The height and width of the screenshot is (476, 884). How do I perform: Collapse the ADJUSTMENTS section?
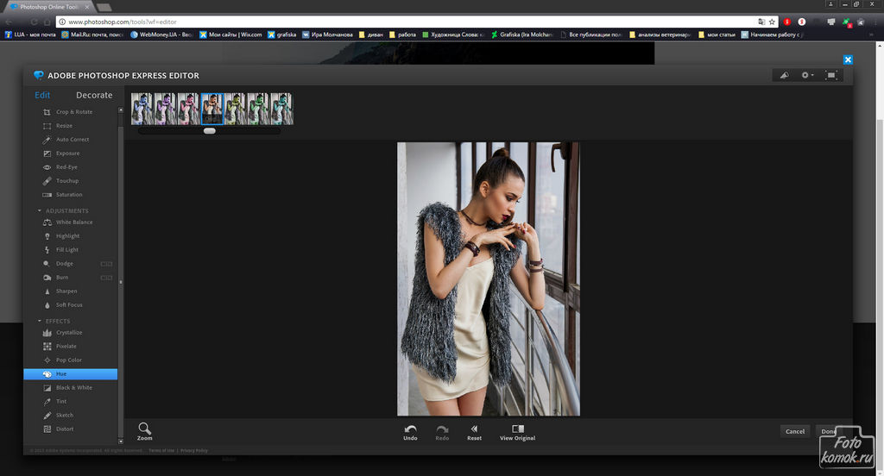click(x=40, y=210)
